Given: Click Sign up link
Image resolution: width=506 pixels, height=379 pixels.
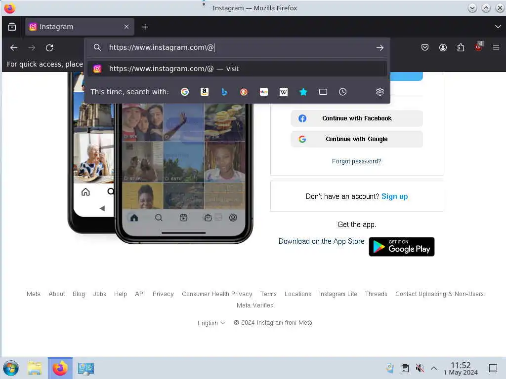Looking at the screenshot, I should click(x=394, y=196).
